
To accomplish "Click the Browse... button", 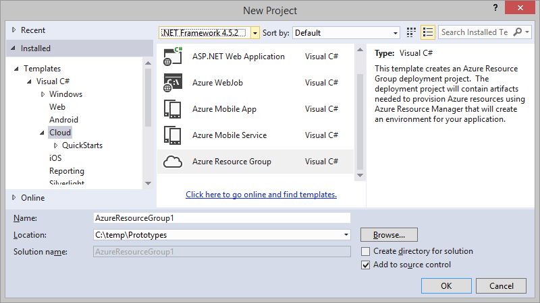I will (389, 235).
